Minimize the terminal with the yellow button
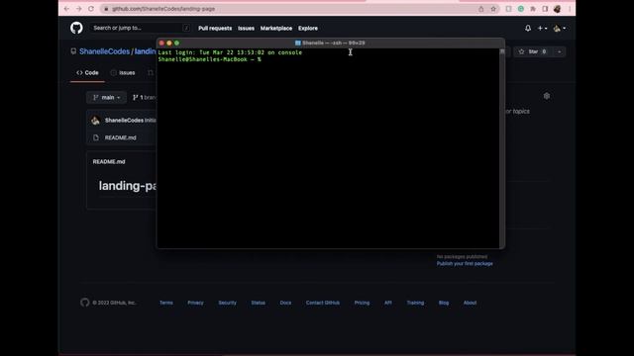 click(x=169, y=43)
